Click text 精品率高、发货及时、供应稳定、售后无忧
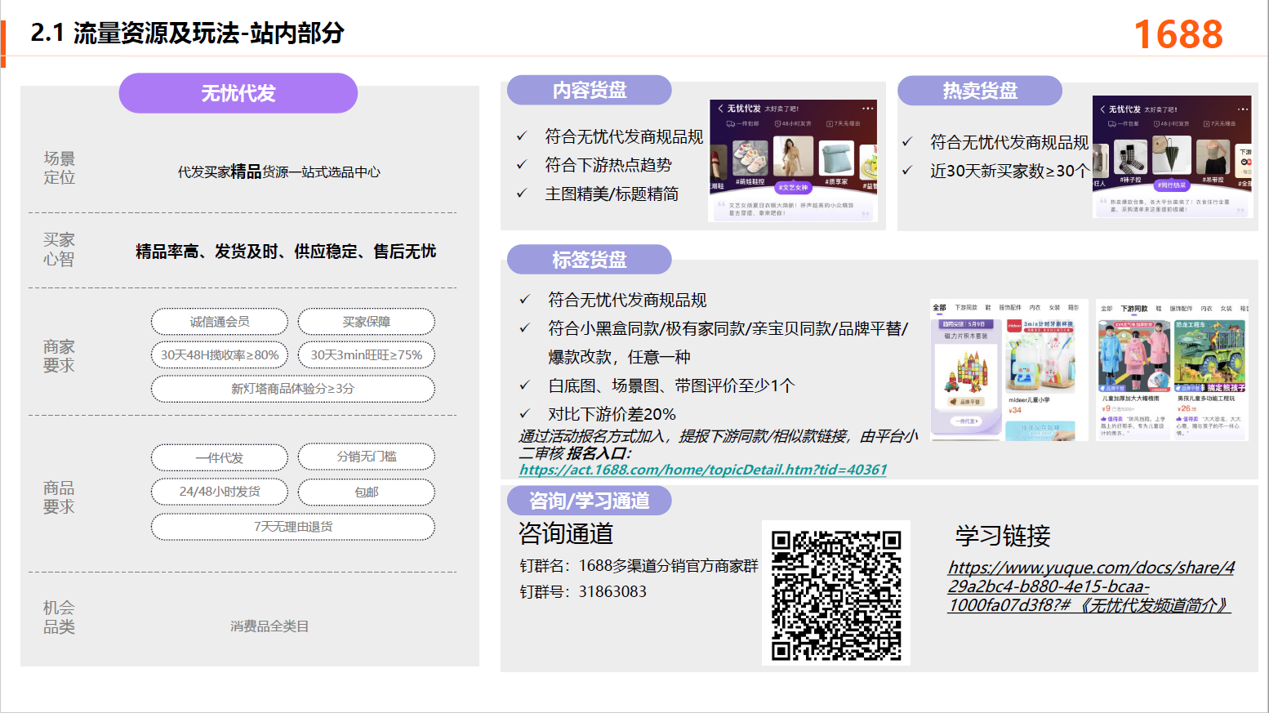 [x=286, y=252]
